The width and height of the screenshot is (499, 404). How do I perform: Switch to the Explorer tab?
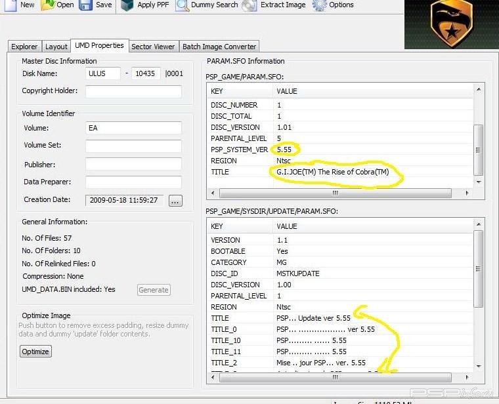point(24,47)
